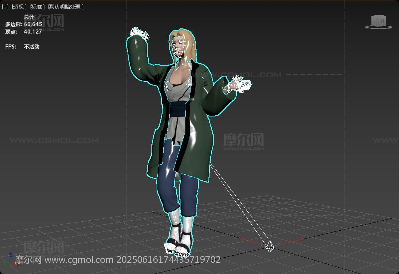Open the 透视 perspective view menu
399x274 pixels.
pyautogui.click(x=19, y=7)
